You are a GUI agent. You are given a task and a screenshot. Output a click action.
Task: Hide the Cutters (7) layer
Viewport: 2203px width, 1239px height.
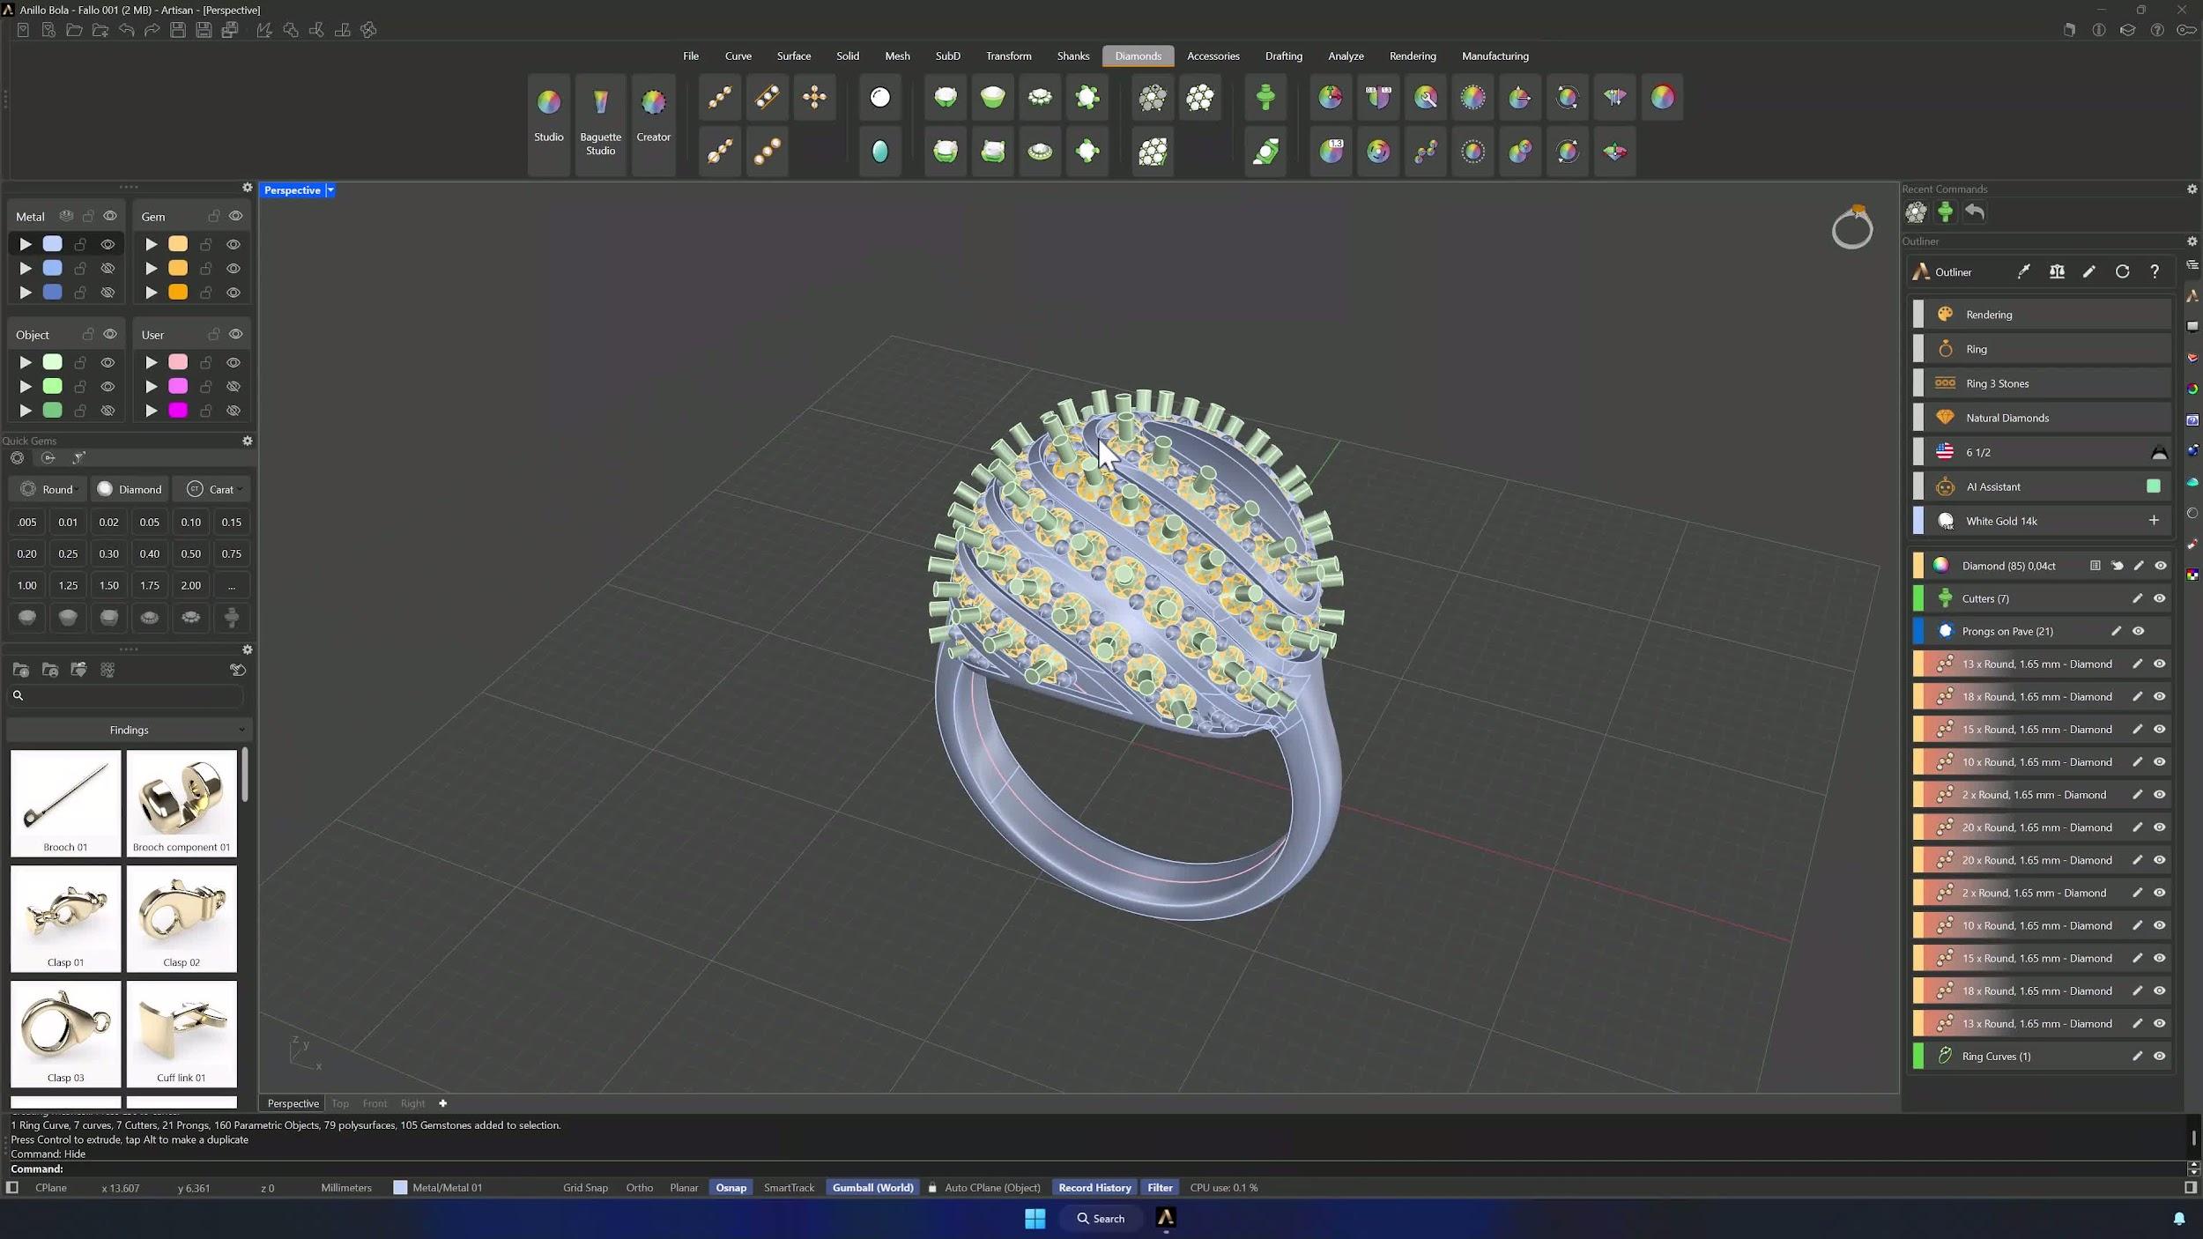coord(2159,598)
